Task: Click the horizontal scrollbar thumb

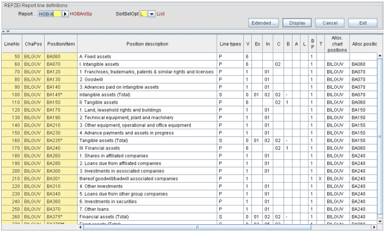Action: 197,227
